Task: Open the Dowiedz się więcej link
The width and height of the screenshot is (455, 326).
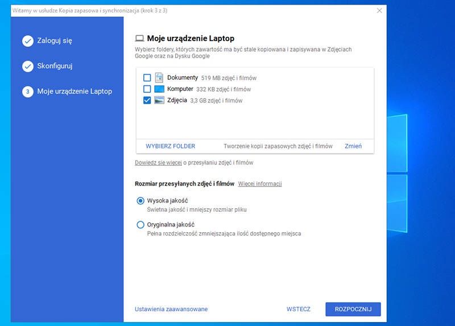Action: point(159,163)
